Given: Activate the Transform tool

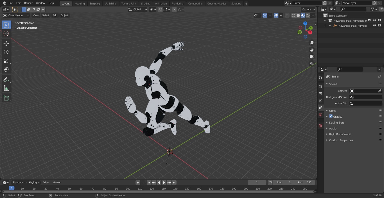Looking at the screenshot, I should (x=6, y=69).
